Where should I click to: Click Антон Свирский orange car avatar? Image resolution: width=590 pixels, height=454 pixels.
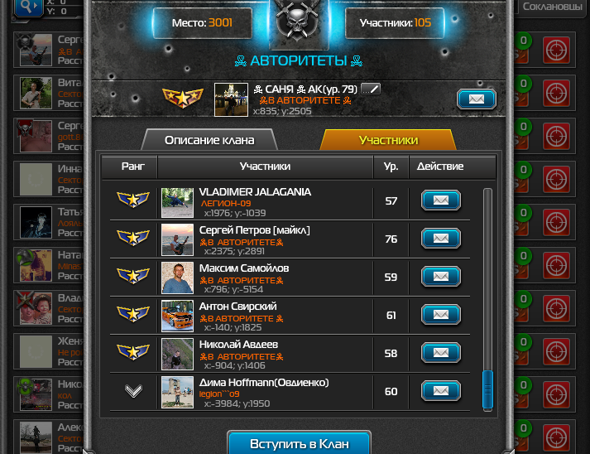coord(177,316)
